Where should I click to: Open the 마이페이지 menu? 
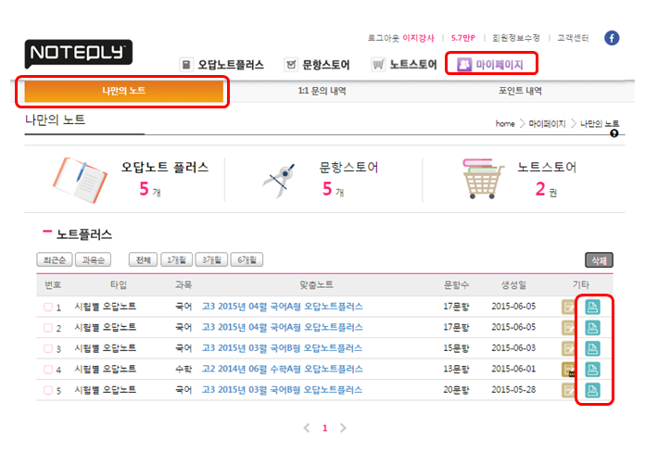coord(499,65)
